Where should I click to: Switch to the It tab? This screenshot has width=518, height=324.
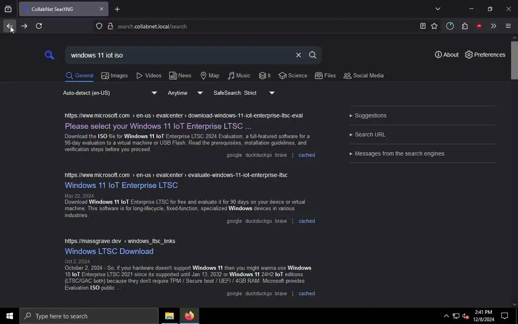coord(265,76)
